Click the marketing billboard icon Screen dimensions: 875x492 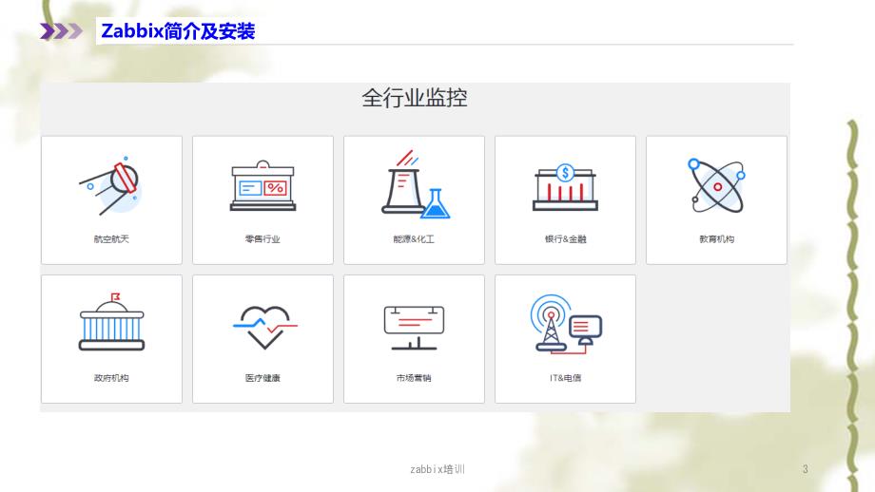click(x=414, y=327)
